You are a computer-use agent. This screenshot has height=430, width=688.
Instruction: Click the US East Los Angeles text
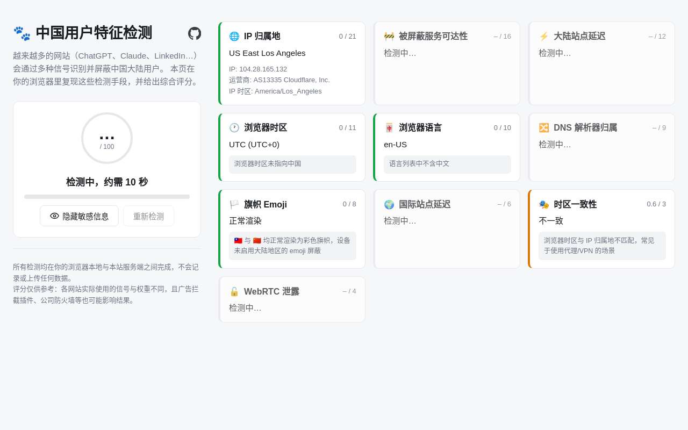click(x=267, y=53)
